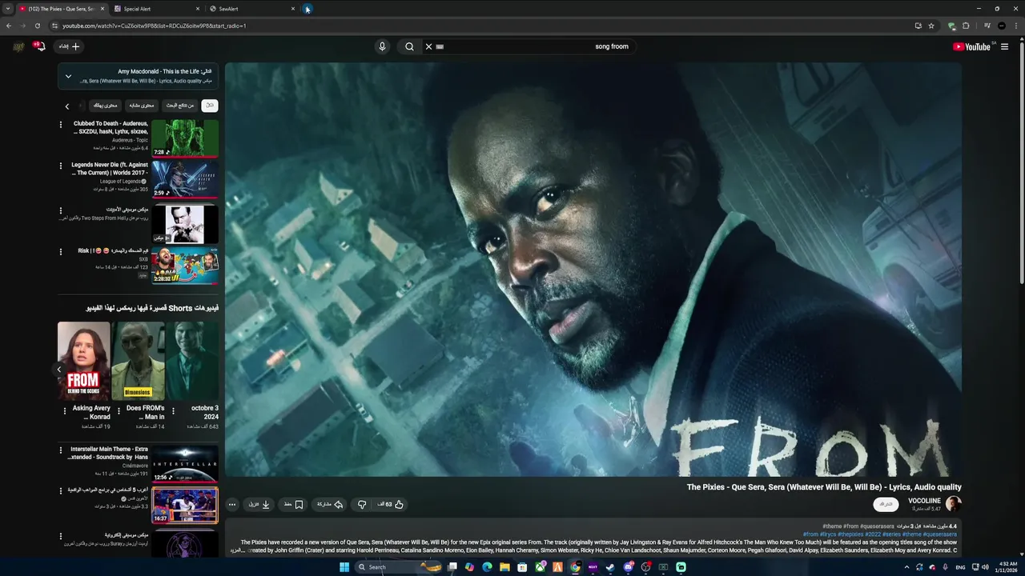This screenshot has width=1025, height=576.
Task: Open the Legends Never Die video thumbnail
Action: [x=185, y=179]
